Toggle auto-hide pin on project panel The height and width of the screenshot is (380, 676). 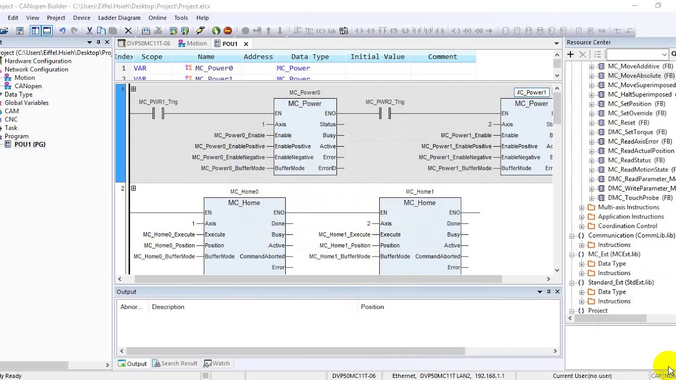coord(98,42)
